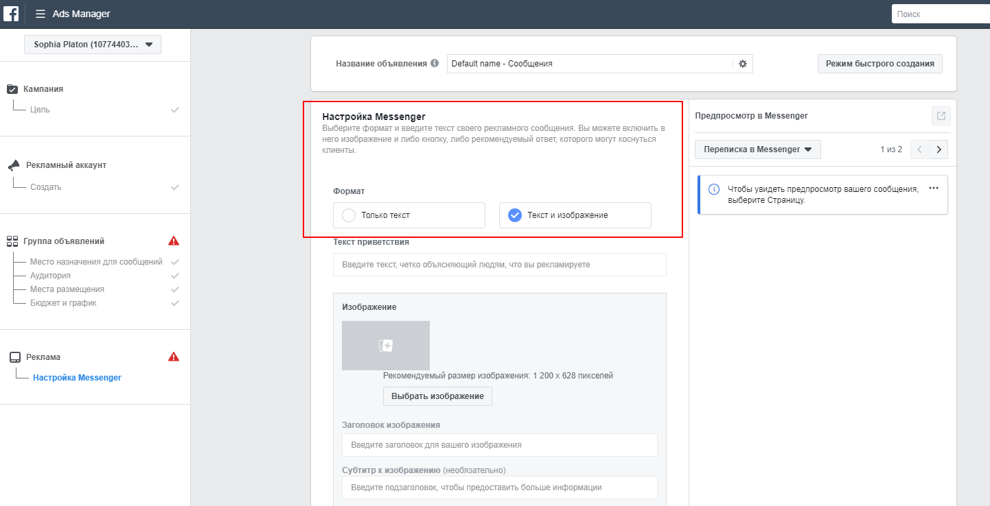
Task: Click the Facebook logo icon
Action: coord(11,14)
